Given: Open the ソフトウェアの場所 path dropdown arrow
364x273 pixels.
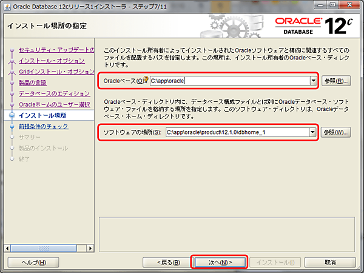Looking at the screenshot, I should pos(312,132).
